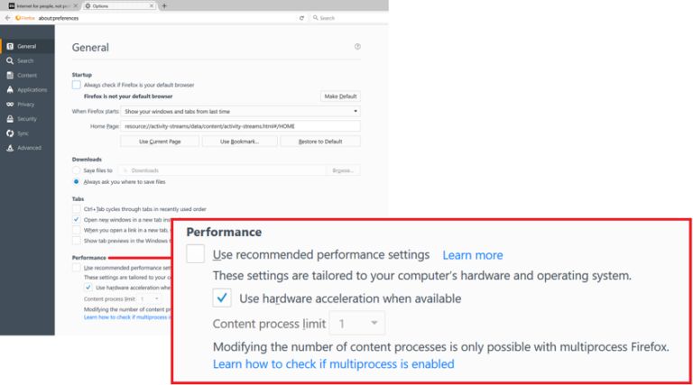
Task: Open the Privacy preferences category
Action: [x=25, y=104]
